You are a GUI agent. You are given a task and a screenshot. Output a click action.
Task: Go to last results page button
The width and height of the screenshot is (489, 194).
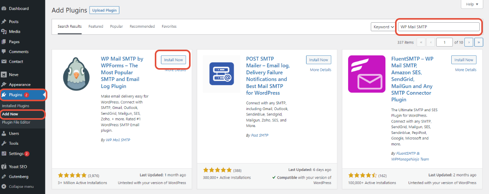479,42
